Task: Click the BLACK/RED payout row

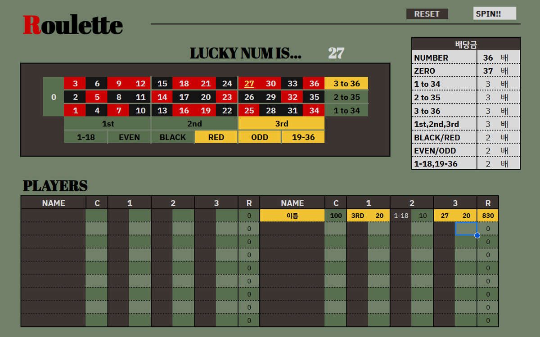Action: pos(466,138)
